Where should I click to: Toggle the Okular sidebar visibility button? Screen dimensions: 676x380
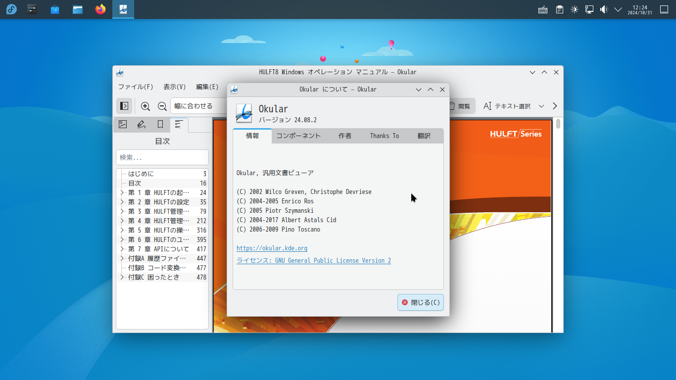[x=124, y=106]
